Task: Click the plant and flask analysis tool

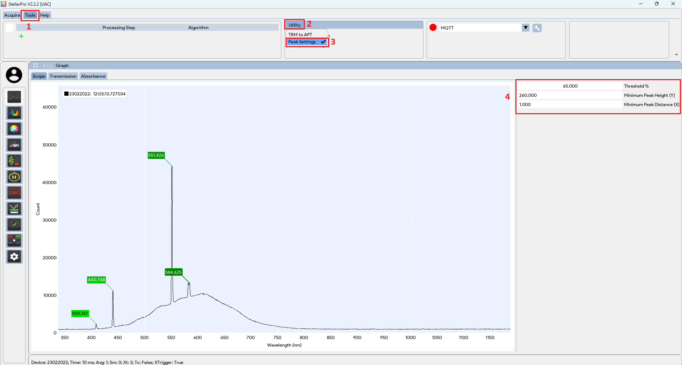Action: click(x=14, y=161)
